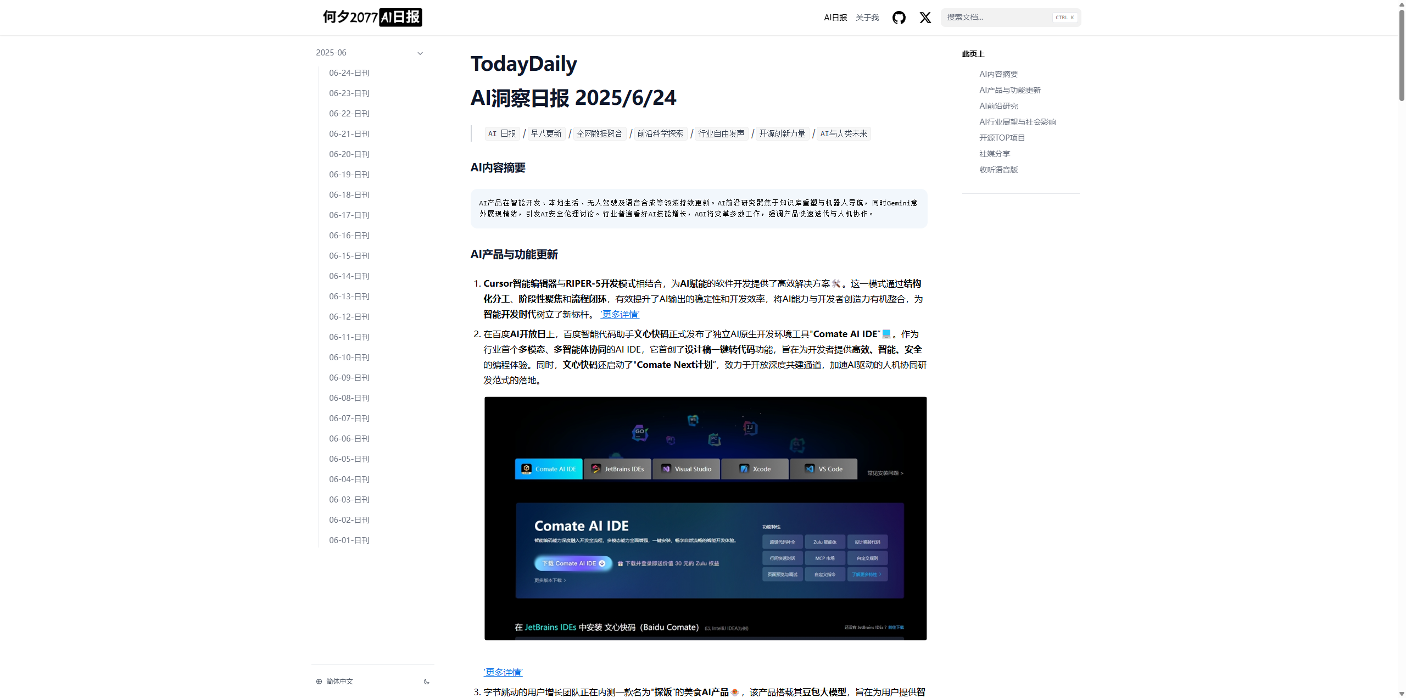Jump to 收听语音版 TOC entry
Image resolution: width=1406 pixels, height=698 pixels.
click(x=998, y=170)
